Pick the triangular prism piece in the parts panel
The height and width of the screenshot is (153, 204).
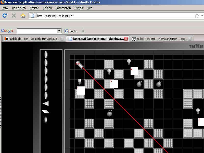click(x=46, y=103)
